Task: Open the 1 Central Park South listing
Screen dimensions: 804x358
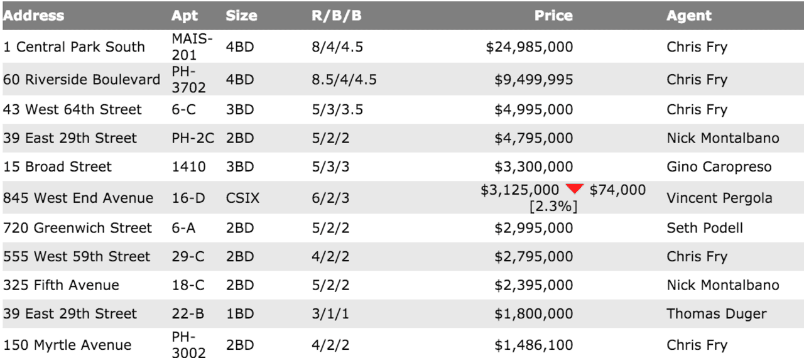Action: 74,47
